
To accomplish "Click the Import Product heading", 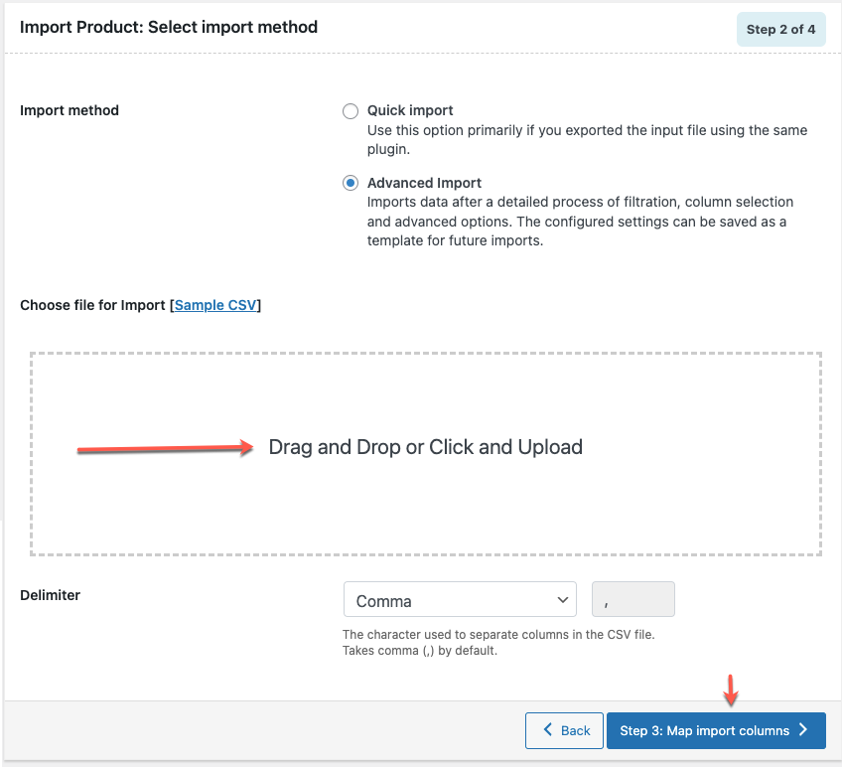I will click(x=169, y=28).
